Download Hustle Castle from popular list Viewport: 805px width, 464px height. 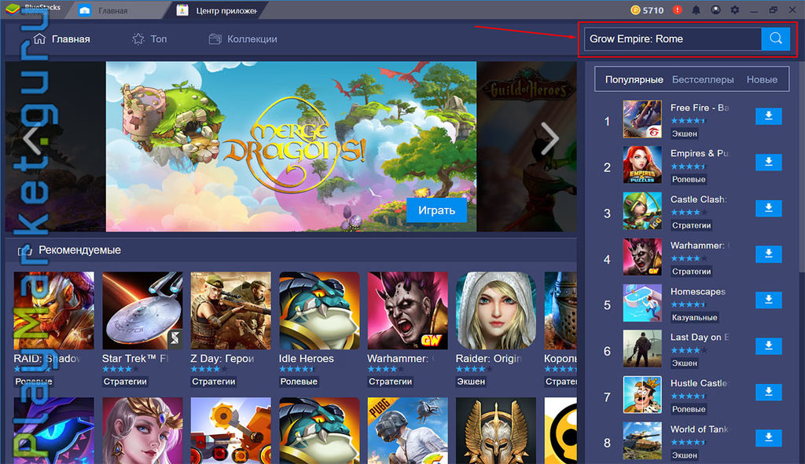point(769,392)
